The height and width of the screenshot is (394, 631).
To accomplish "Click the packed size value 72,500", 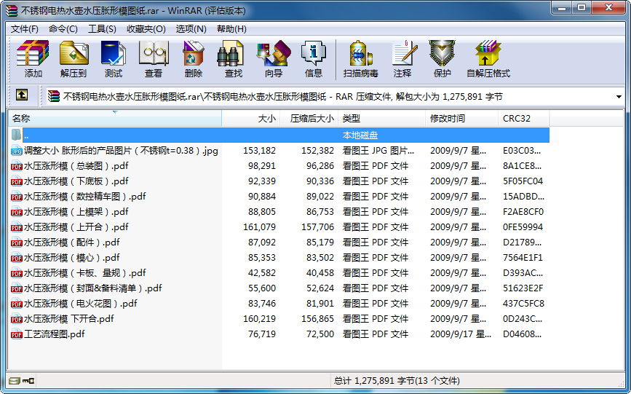I will coord(320,334).
